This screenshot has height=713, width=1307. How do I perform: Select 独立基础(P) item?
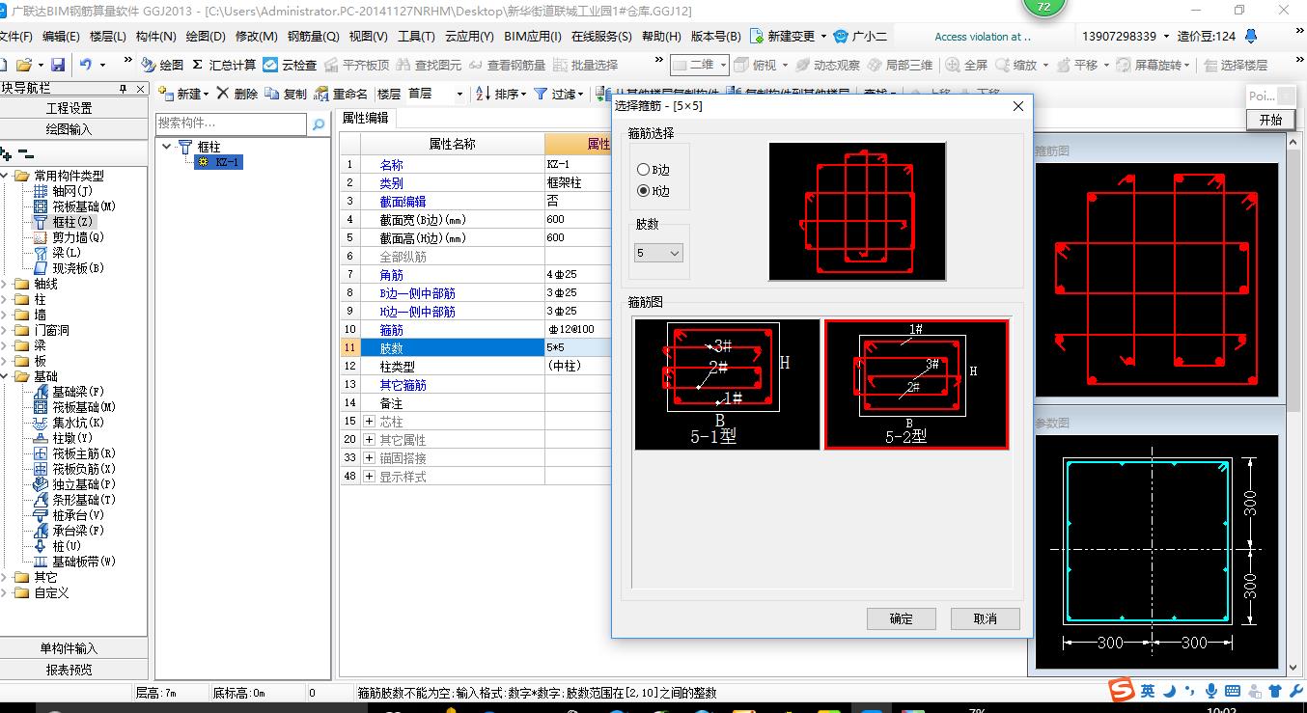pos(75,484)
